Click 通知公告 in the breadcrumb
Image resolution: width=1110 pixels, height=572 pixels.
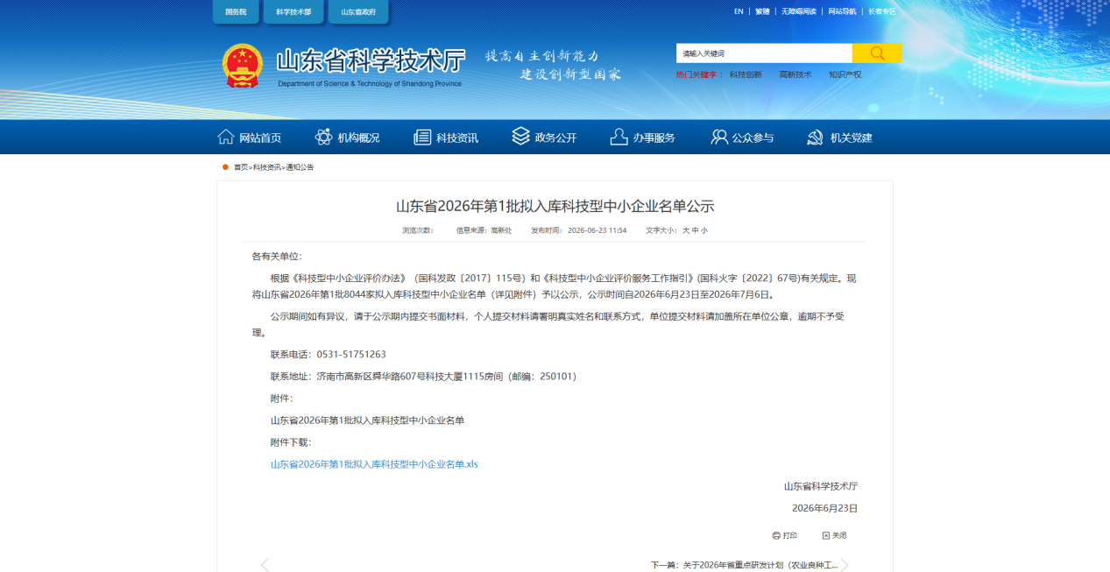click(x=300, y=166)
